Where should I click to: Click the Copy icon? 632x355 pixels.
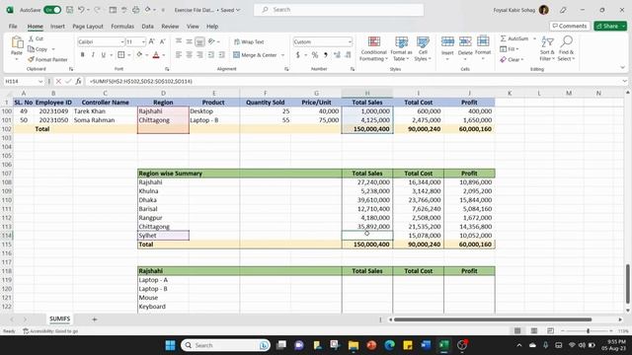(x=31, y=49)
